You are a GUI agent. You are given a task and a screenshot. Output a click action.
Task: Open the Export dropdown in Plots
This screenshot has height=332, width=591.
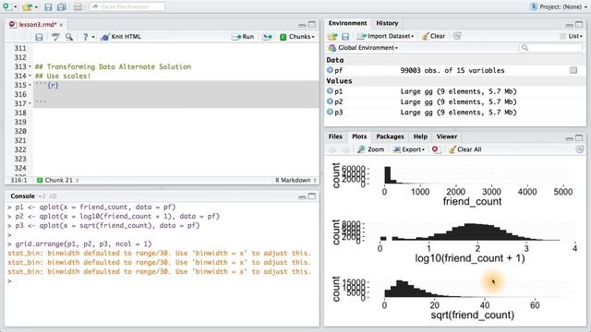[408, 149]
